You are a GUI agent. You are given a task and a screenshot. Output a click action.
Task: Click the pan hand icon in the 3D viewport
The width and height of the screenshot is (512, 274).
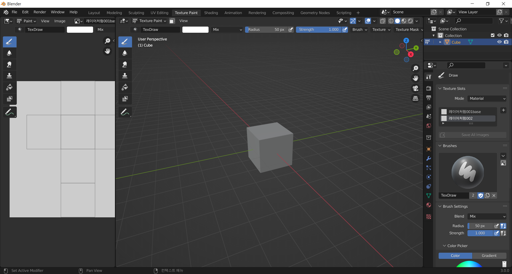[x=415, y=78]
